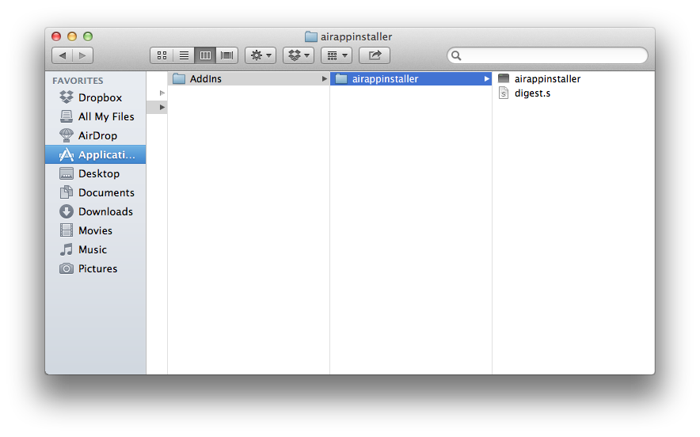The height and width of the screenshot is (437, 700).
Task: Open the item arrangement menu
Action: click(x=337, y=55)
